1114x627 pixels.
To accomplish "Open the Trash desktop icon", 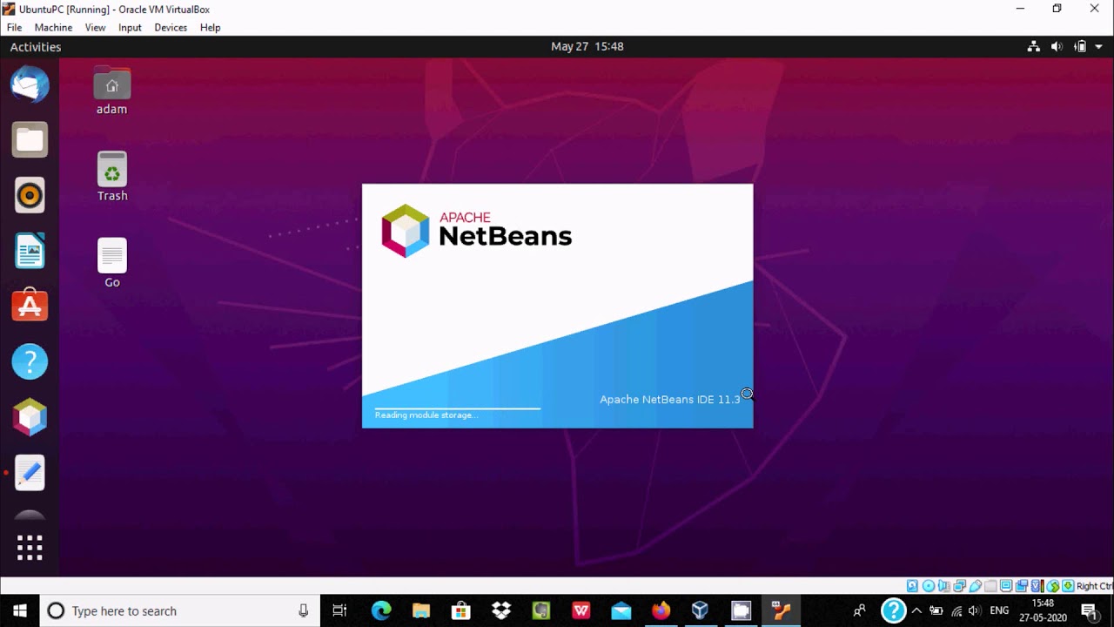I will tap(112, 177).
